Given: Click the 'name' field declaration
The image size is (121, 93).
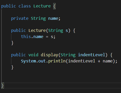Looking at the screenshot, I should [53, 18].
